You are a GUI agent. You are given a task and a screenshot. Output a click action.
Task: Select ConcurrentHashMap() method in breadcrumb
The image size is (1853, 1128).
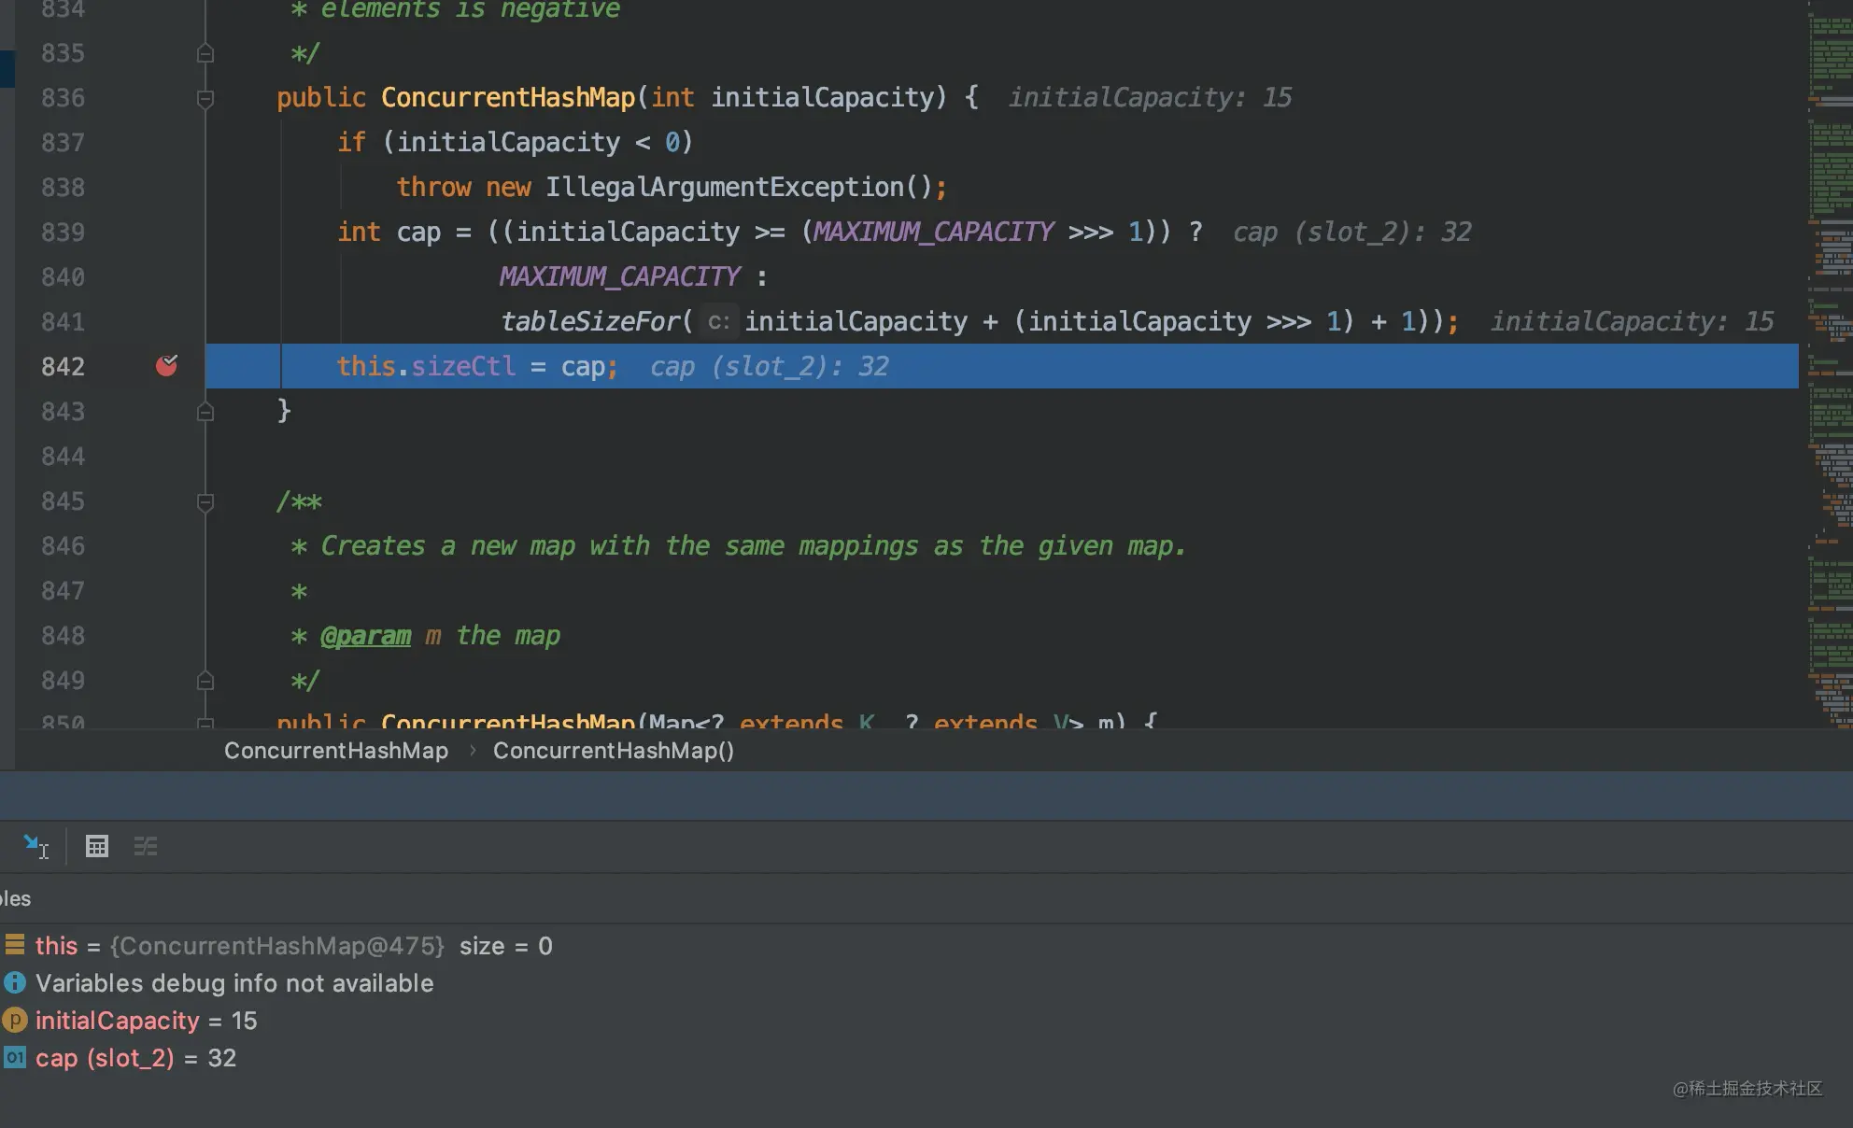coord(614,751)
